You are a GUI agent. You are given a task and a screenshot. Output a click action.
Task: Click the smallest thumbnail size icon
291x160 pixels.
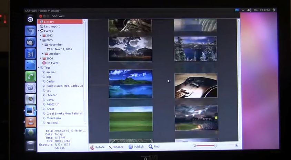(x=194, y=146)
